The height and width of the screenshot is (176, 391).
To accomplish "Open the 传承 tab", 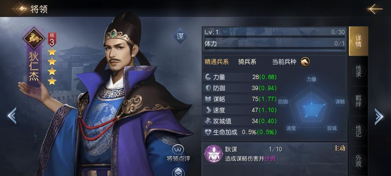I will tap(358, 71).
